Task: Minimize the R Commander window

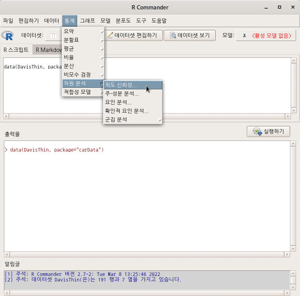Action: (x=266, y=7)
